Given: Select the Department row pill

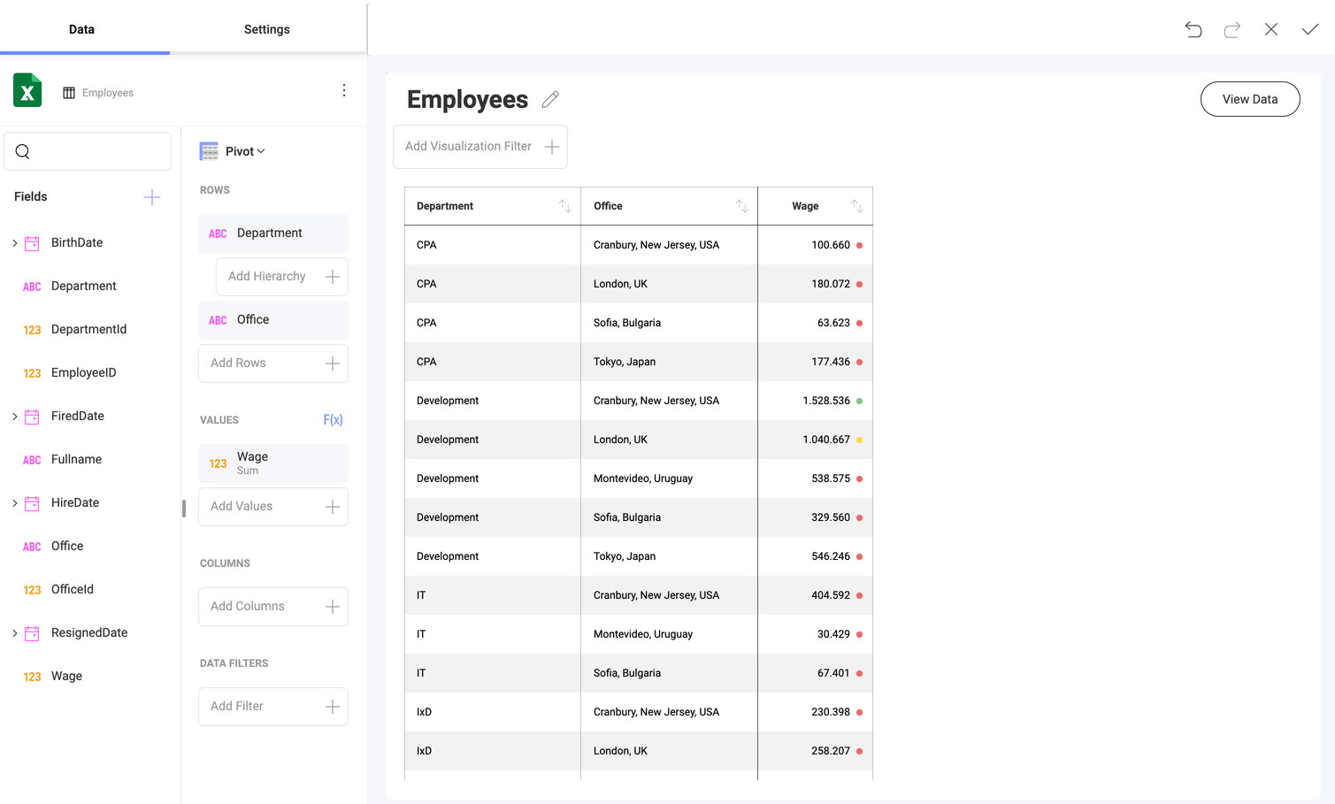Looking at the screenshot, I should (x=273, y=234).
